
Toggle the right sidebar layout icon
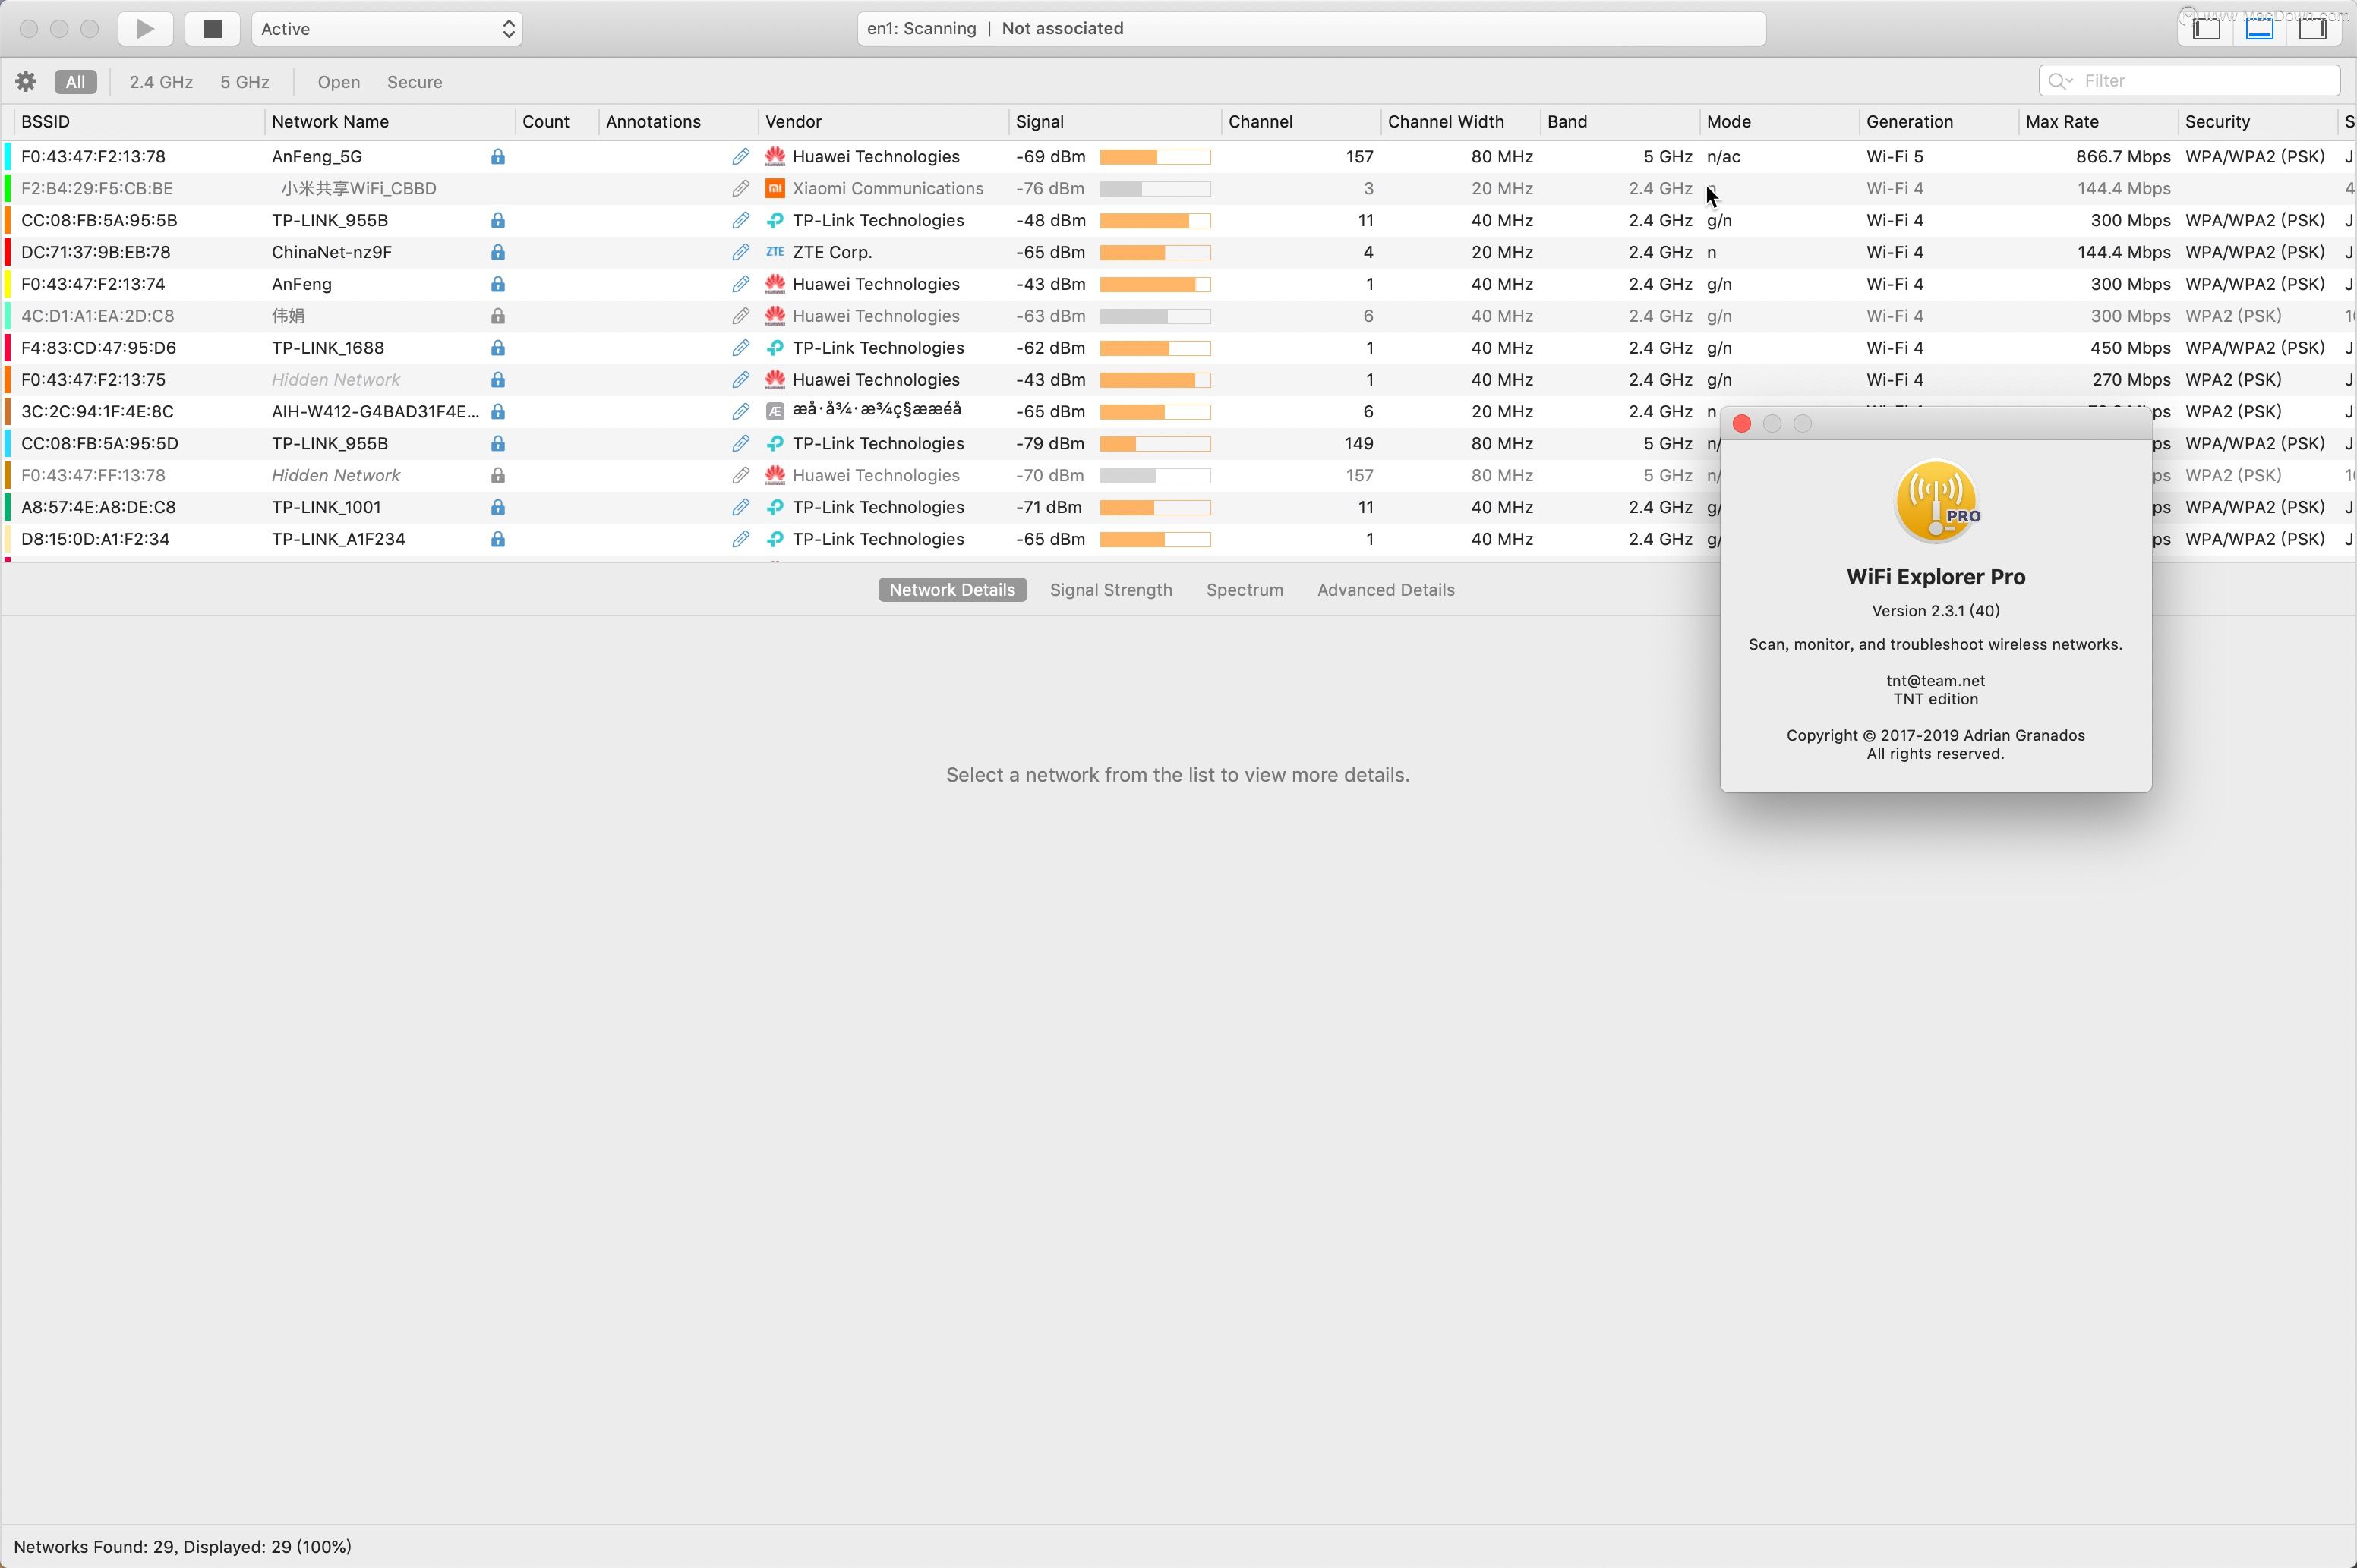coord(2313,28)
